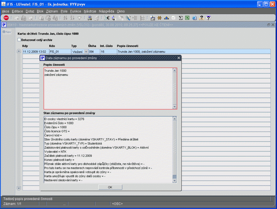Click the help with person icon
Viewport: 277px width, 209px height.
pyautogui.click(x=201, y=18)
